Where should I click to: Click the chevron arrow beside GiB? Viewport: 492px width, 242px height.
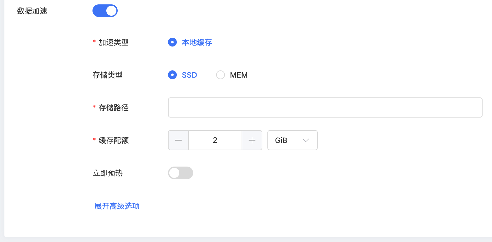click(x=306, y=140)
